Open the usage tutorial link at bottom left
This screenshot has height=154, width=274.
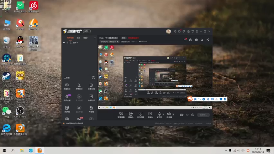point(74,123)
